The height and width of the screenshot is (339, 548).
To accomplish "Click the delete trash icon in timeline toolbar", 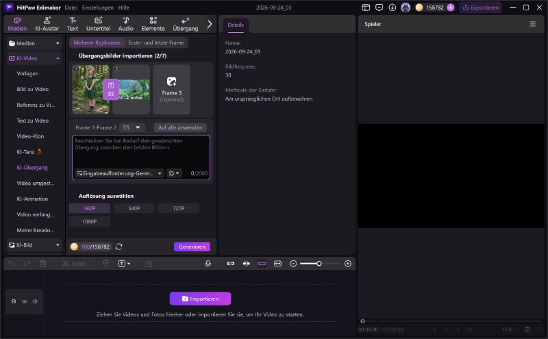I will point(42,264).
